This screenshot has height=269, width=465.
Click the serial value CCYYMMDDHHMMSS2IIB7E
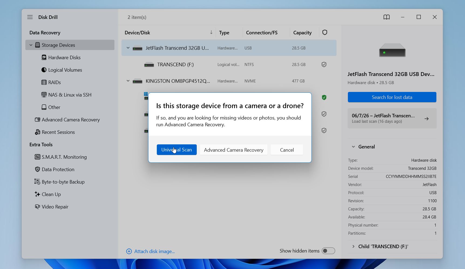411,176
